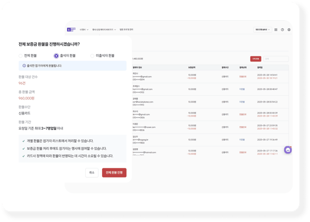Open the apps grid icon in header
This screenshot has width=310, height=222.
coord(276,30)
